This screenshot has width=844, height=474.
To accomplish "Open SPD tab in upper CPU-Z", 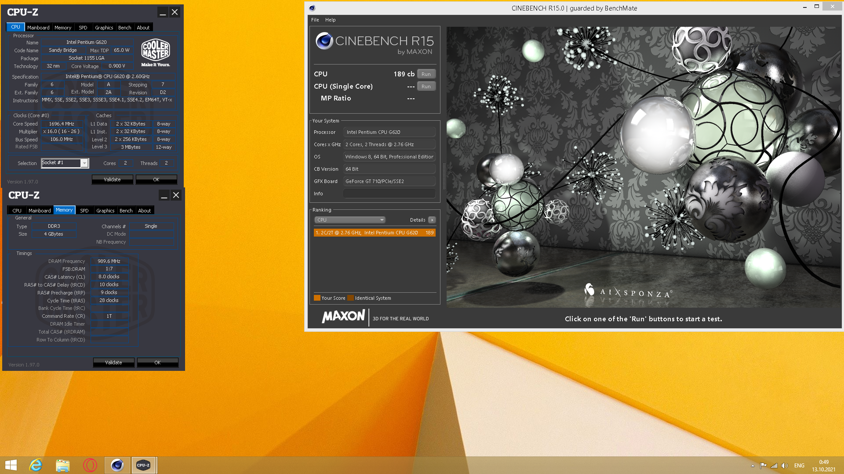I will click(x=83, y=27).
